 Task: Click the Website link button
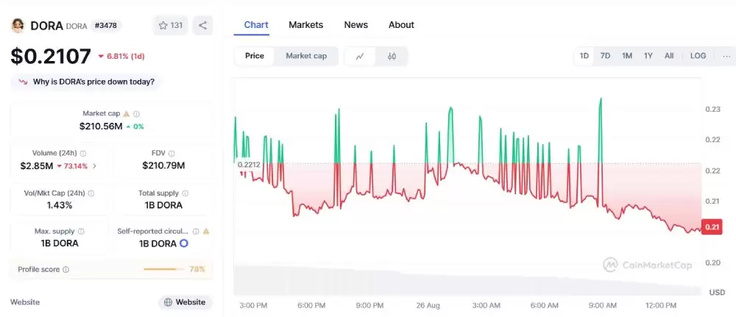click(x=185, y=302)
